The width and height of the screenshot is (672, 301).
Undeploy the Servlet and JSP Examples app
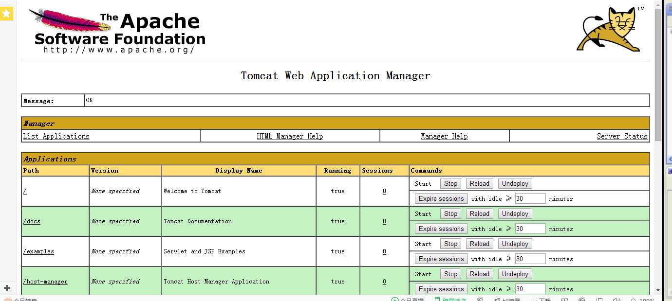pyautogui.click(x=515, y=244)
